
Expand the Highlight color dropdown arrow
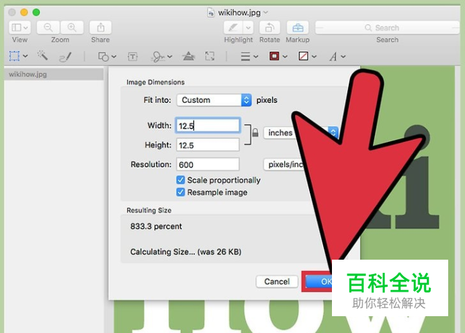click(x=248, y=28)
